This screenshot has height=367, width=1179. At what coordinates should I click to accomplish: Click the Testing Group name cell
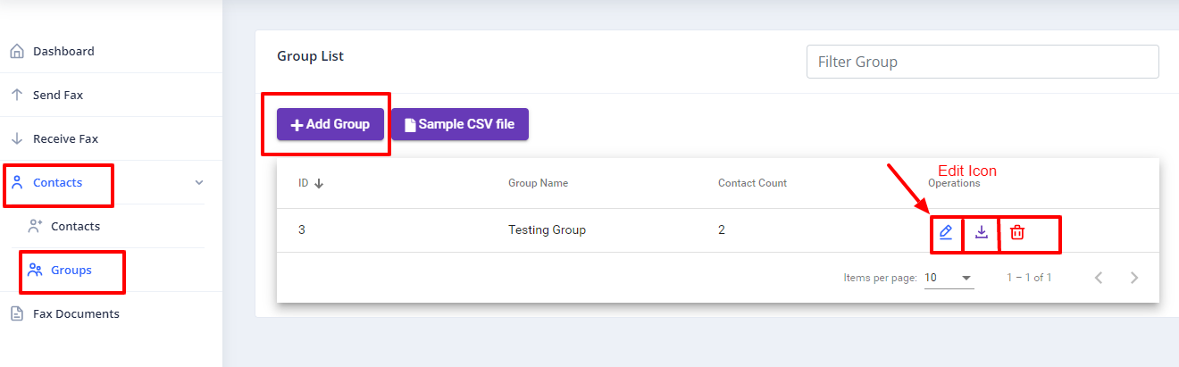(547, 229)
